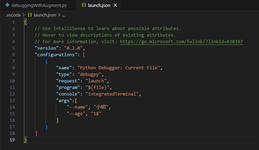Click the JSON braces icon on launch.json tab

click(x=84, y=5)
